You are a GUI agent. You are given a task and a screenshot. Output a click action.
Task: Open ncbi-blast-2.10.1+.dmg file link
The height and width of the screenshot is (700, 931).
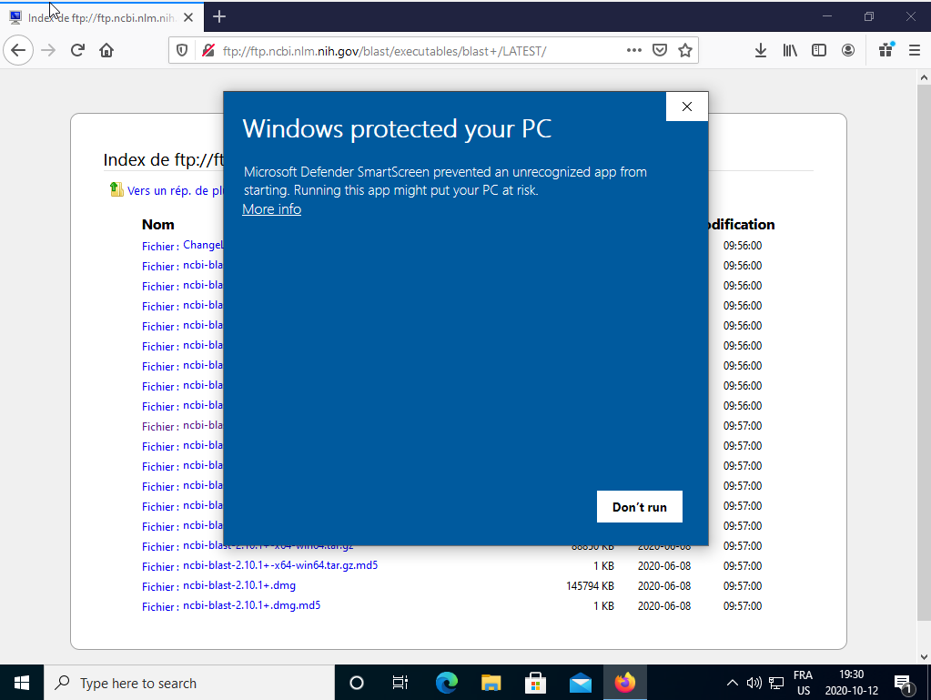pyautogui.click(x=239, y=585)
